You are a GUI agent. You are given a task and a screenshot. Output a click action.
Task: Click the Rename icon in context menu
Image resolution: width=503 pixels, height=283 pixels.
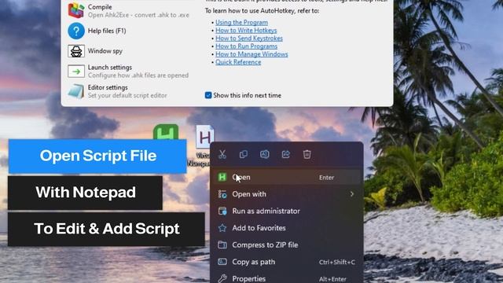[265, 154]
